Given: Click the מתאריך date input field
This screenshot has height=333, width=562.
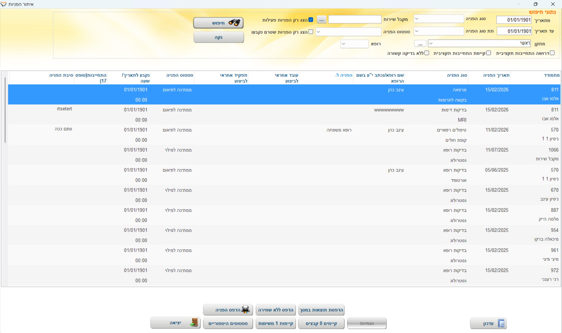Looking at the screenshot, I should pos(514,20).
